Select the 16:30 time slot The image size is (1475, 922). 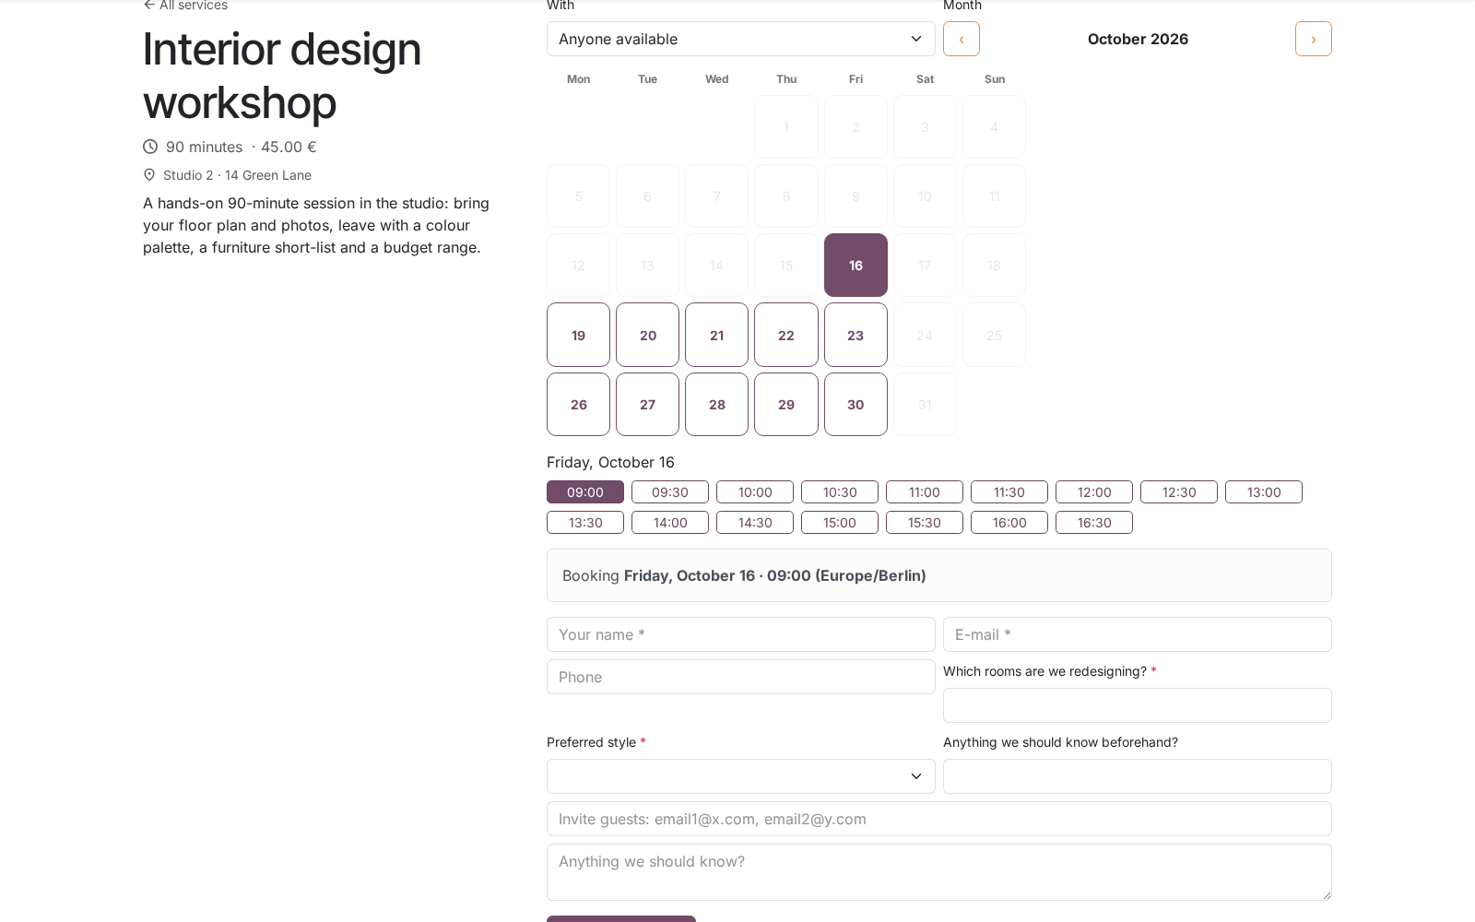[x=1094, y=523]
